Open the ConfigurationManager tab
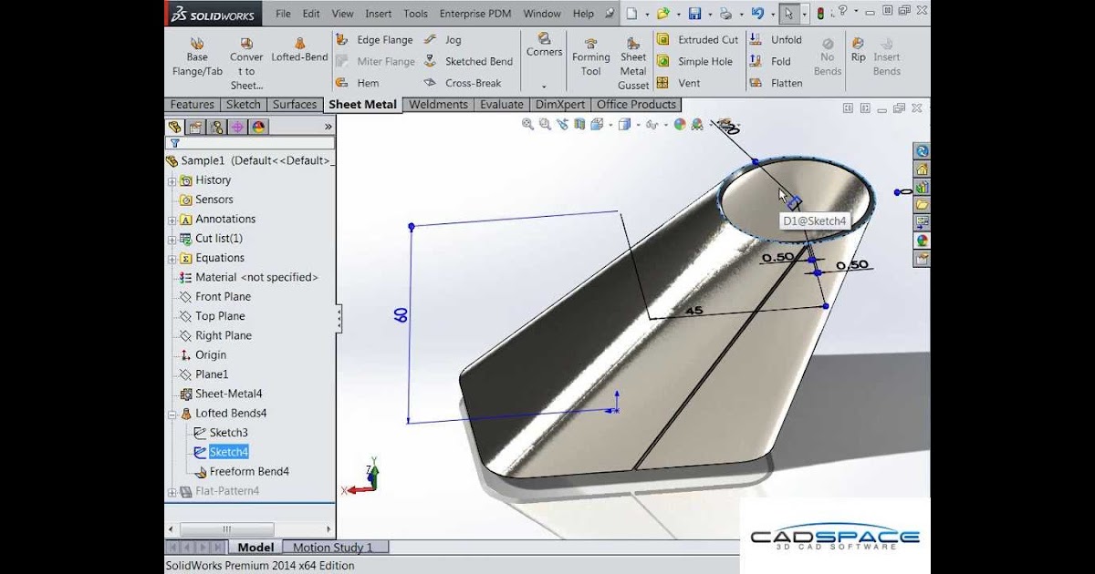Screen dimensions: 1095x574 click(216, 127)
